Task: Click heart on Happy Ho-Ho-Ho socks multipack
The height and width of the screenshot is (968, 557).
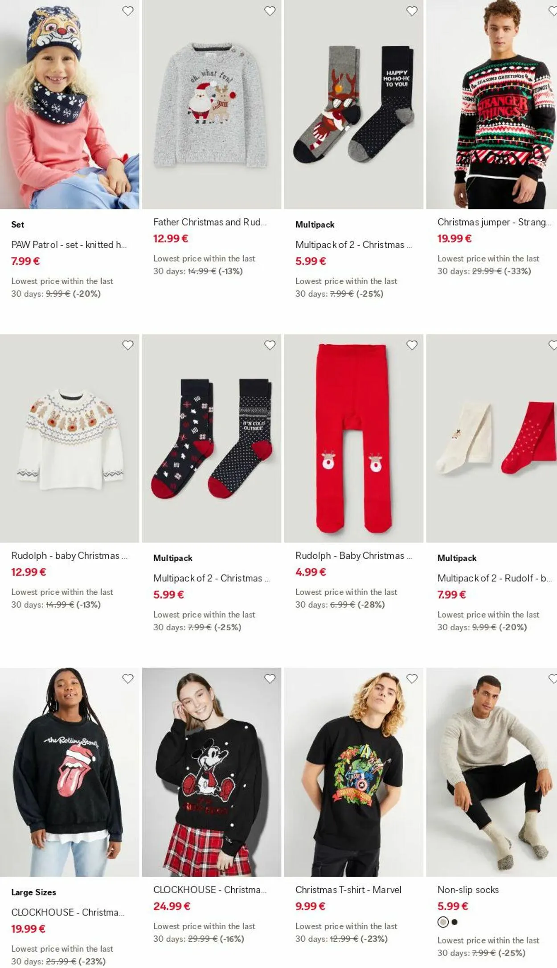Action: (x=412, y=11)
